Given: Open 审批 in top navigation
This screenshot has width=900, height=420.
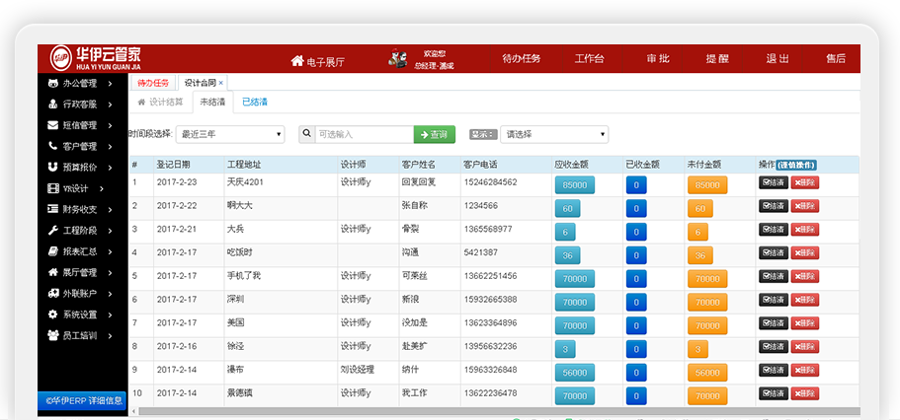Looking at the screenshot, I should (x=658, y=58).
